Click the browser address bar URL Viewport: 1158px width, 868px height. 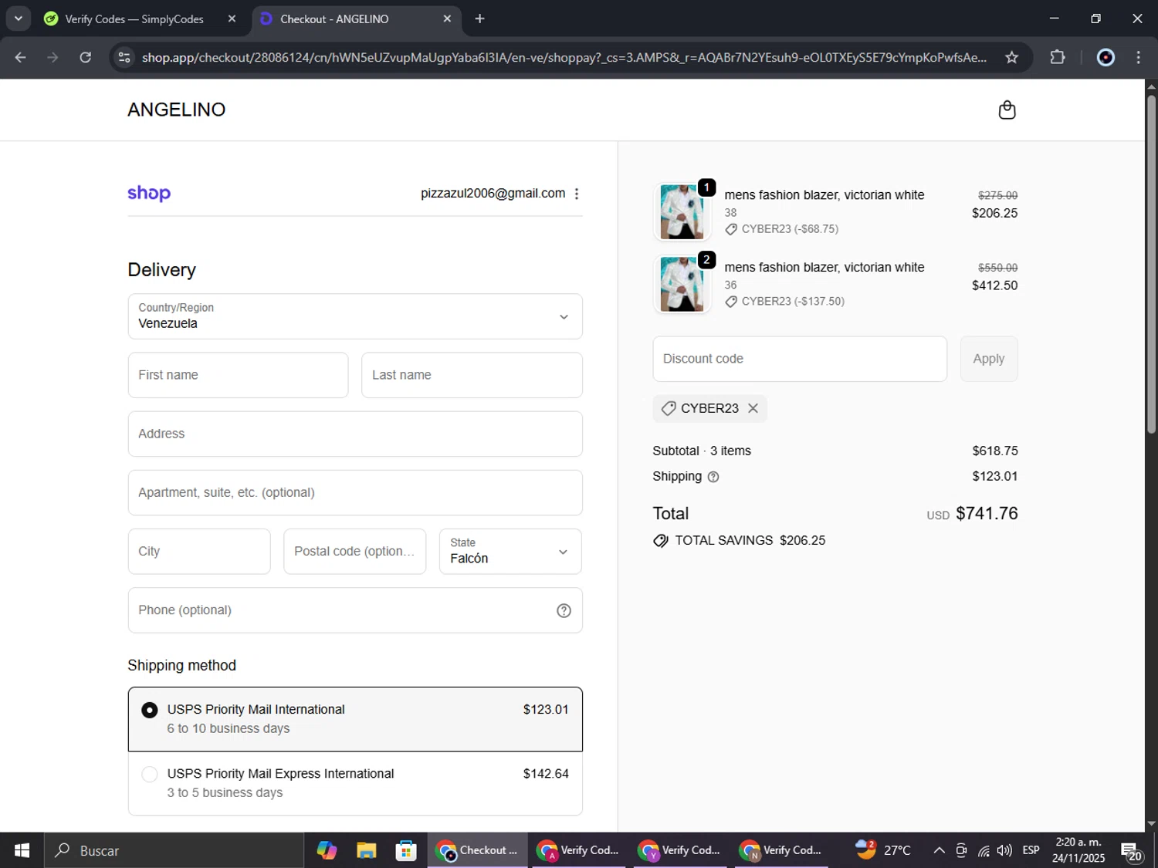coord(564,57)
